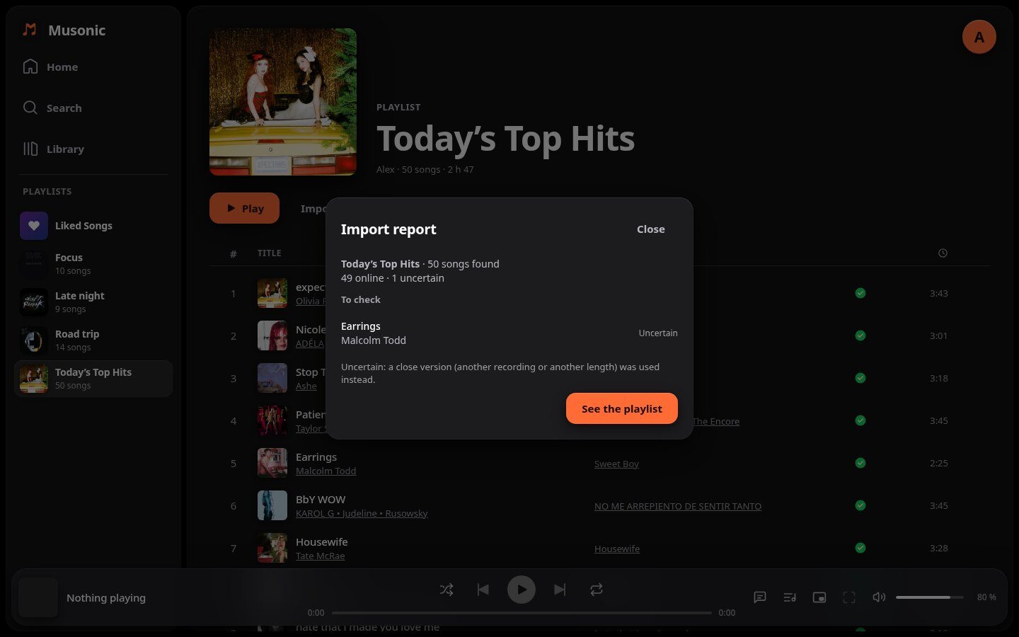The height and width of the screenshot is (637, 1019).
Task: Click the Uncertain status label
Action: [658, 333]
